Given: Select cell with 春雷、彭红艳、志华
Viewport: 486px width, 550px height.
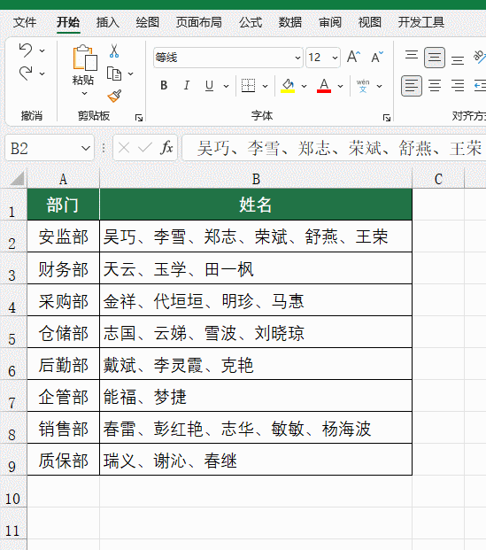Looking at the screenshot, I should click(x=256, y=428).
